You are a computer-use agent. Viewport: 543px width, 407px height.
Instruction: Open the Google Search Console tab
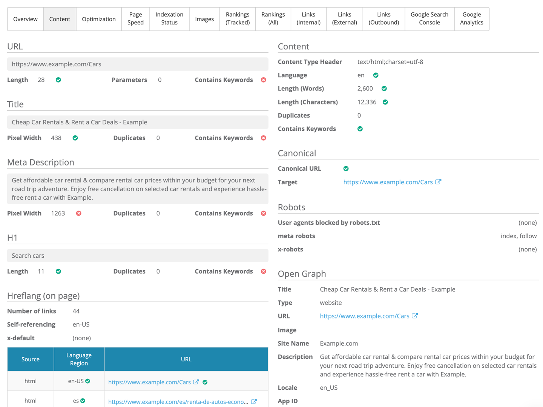tap(429, 19)
